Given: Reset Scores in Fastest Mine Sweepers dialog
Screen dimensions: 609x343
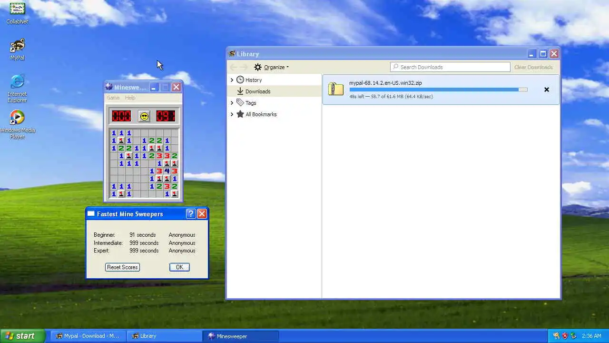Looking at the screenshot, I should pos(122,267).
